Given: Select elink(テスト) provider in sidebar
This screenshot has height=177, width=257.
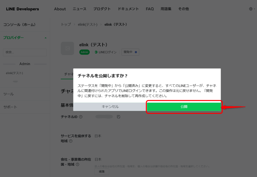Looking at the screenshot, I should coord(14,73).
